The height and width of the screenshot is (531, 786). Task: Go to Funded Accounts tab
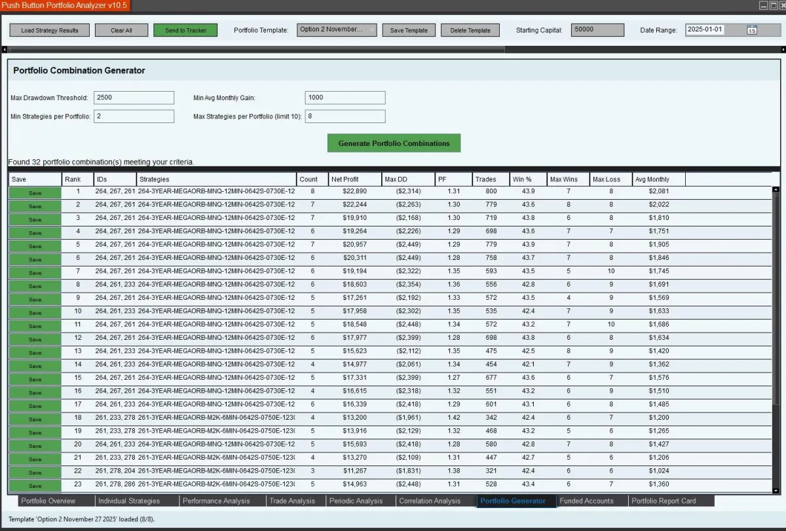tap(586, 501)
